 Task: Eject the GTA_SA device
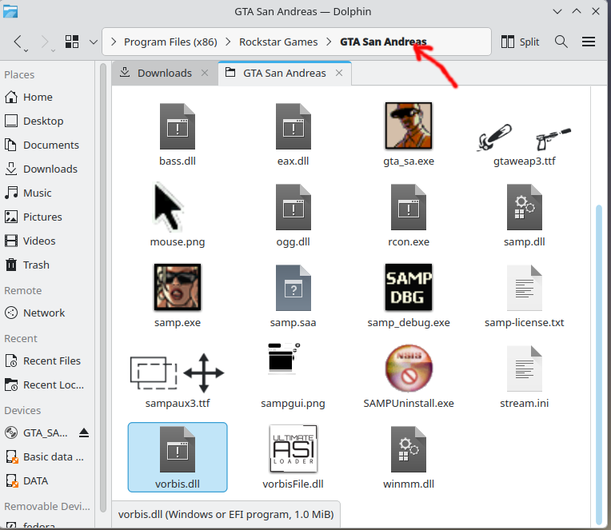(x=84, y=432)
